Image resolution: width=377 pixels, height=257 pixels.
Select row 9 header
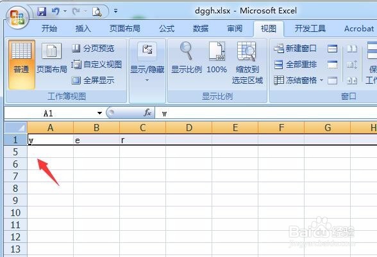[x=15, y=201]
